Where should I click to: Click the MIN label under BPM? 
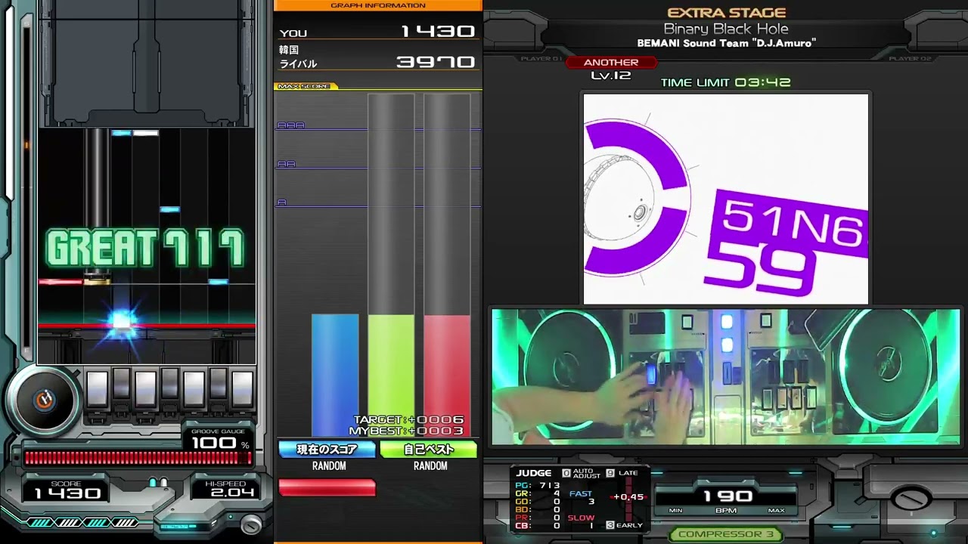(675, 511)
